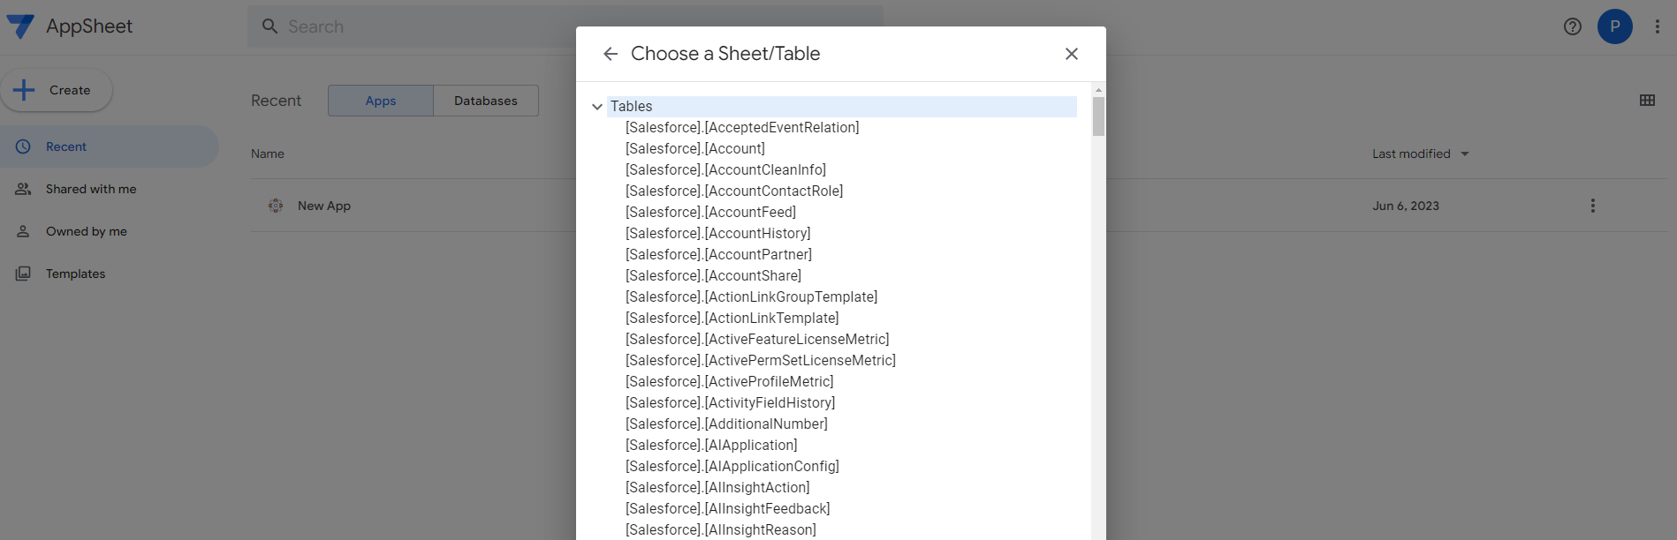Select [Salesforce].[AccountPartner] table
1677x540 pixels.
[719, 255]
